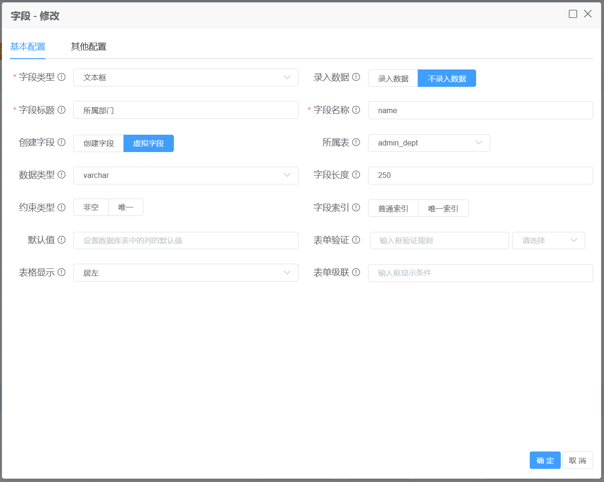Image resolution: width=604 pixels, height=482 pixels.
Task: Switch to 创建字段 option
Action: click(99, 143)
